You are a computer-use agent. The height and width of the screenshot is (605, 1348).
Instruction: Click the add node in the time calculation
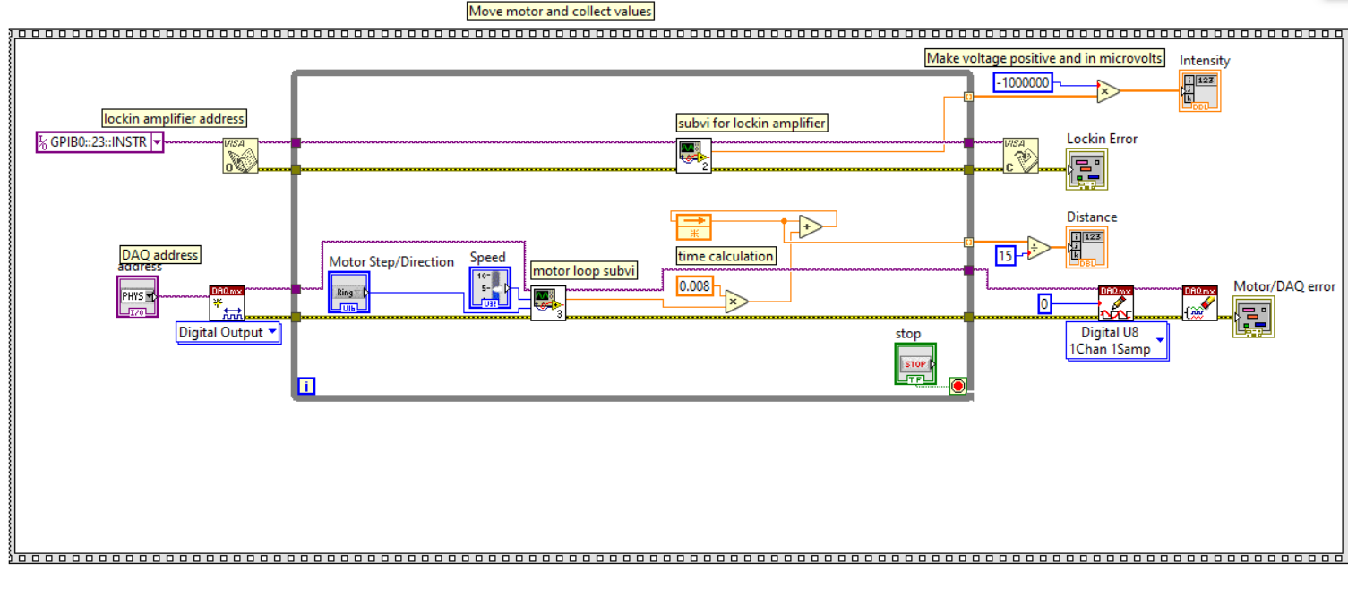(811, 227)
